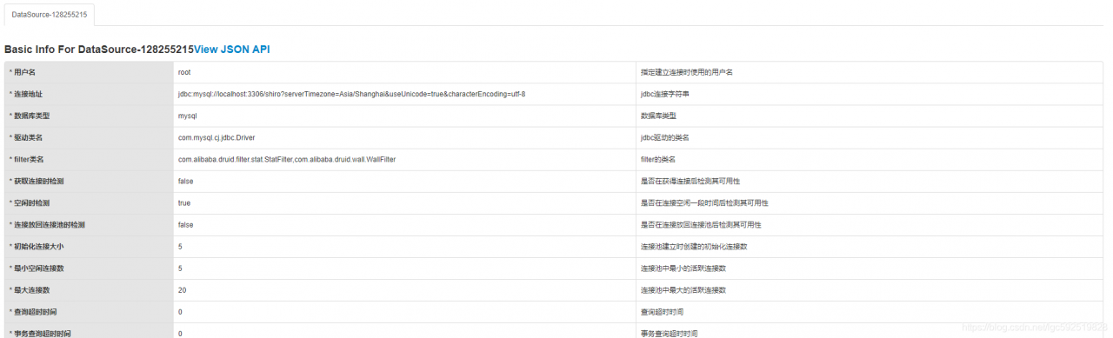This screenshot has height=338, width=1113.
Task: Select the value root
Action: click(x=184, y=72)
